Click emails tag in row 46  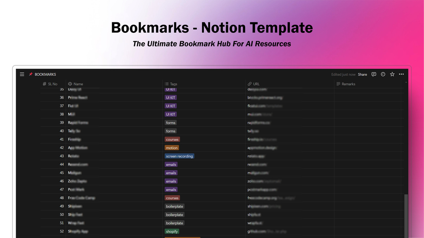click(x=171, y=181)
